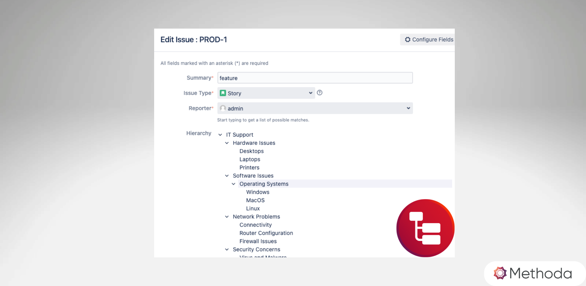
Task: Click the Methoda logo icon
Action: [500, 273]
